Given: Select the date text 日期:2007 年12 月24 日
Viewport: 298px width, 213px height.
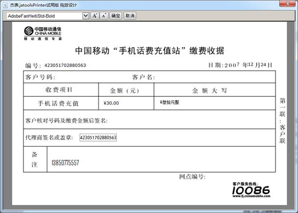Looking at the screenshot, I should [240, 65].
